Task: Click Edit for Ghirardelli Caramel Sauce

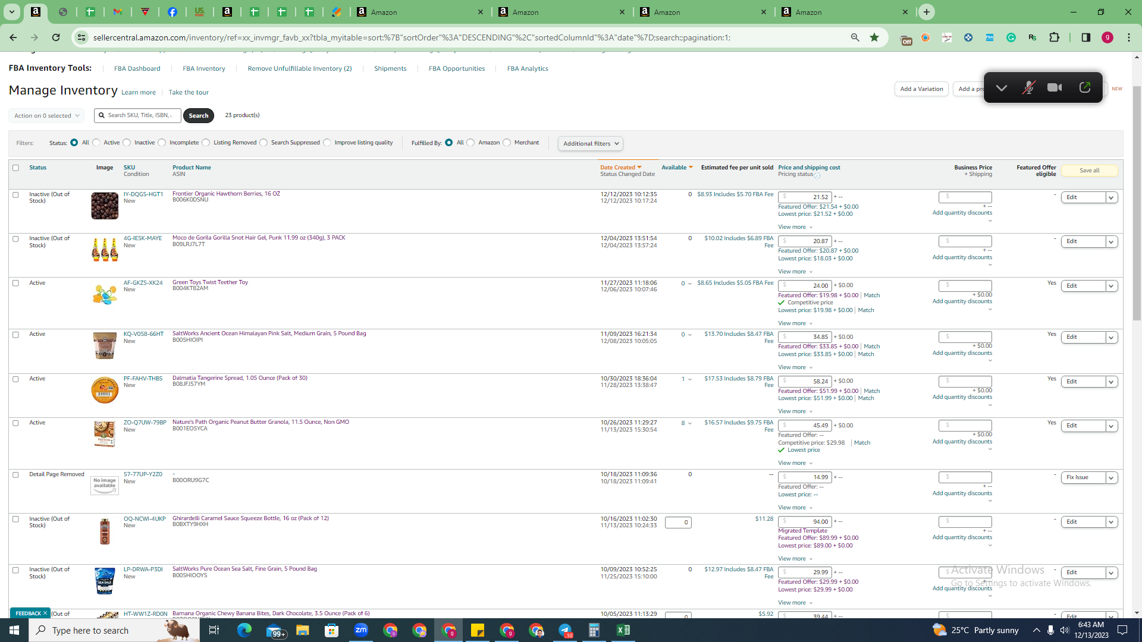Action: 1083,522
